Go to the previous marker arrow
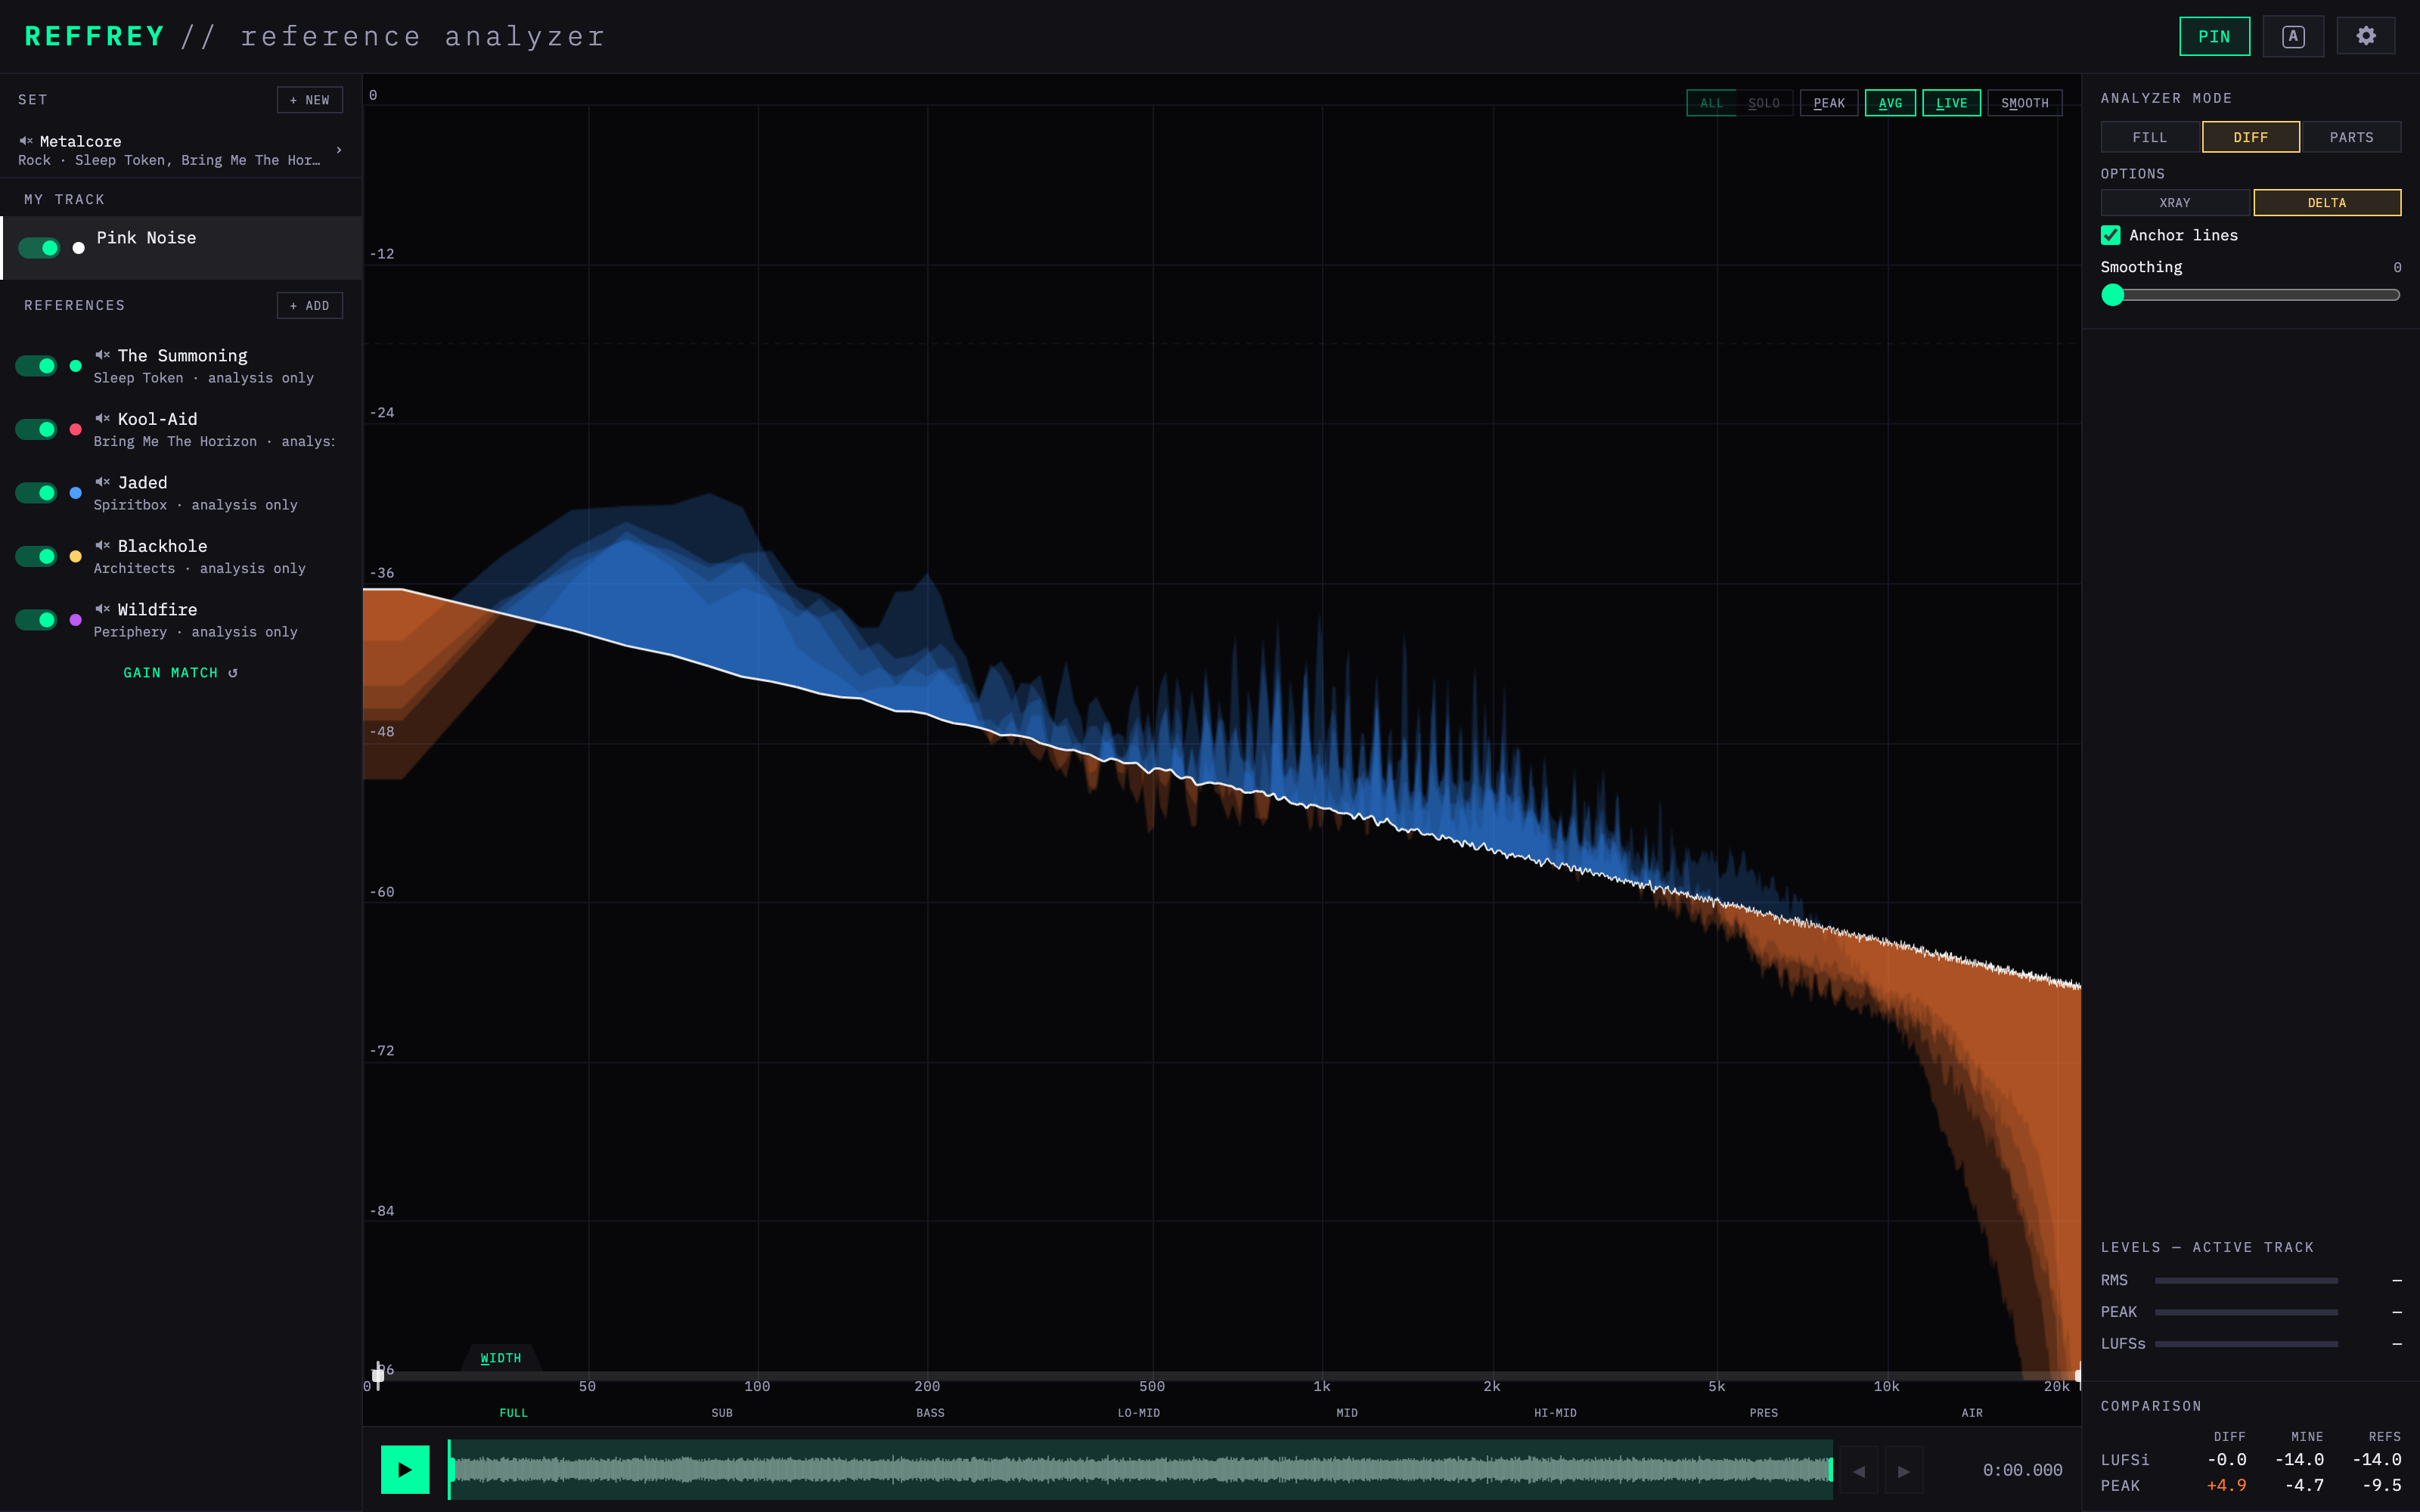This screenshot has width=2420, height=1512. pyautogui.click(x=1859, y=1470)
